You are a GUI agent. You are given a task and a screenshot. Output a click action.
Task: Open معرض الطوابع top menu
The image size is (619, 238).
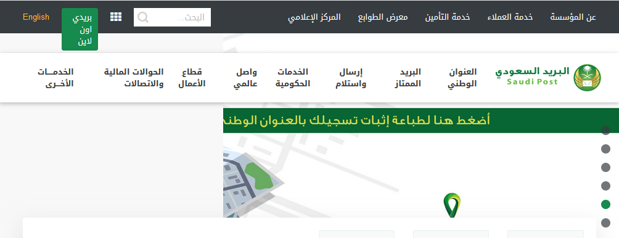point(382,17)
